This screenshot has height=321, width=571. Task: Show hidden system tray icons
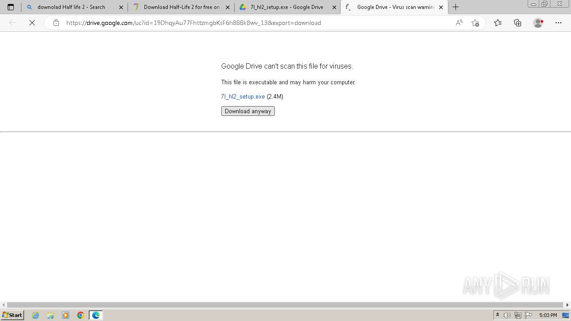coord(497,315)
